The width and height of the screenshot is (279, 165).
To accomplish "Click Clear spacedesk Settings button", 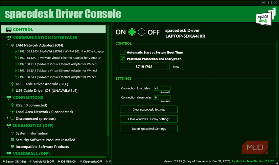I will point(149,109).
